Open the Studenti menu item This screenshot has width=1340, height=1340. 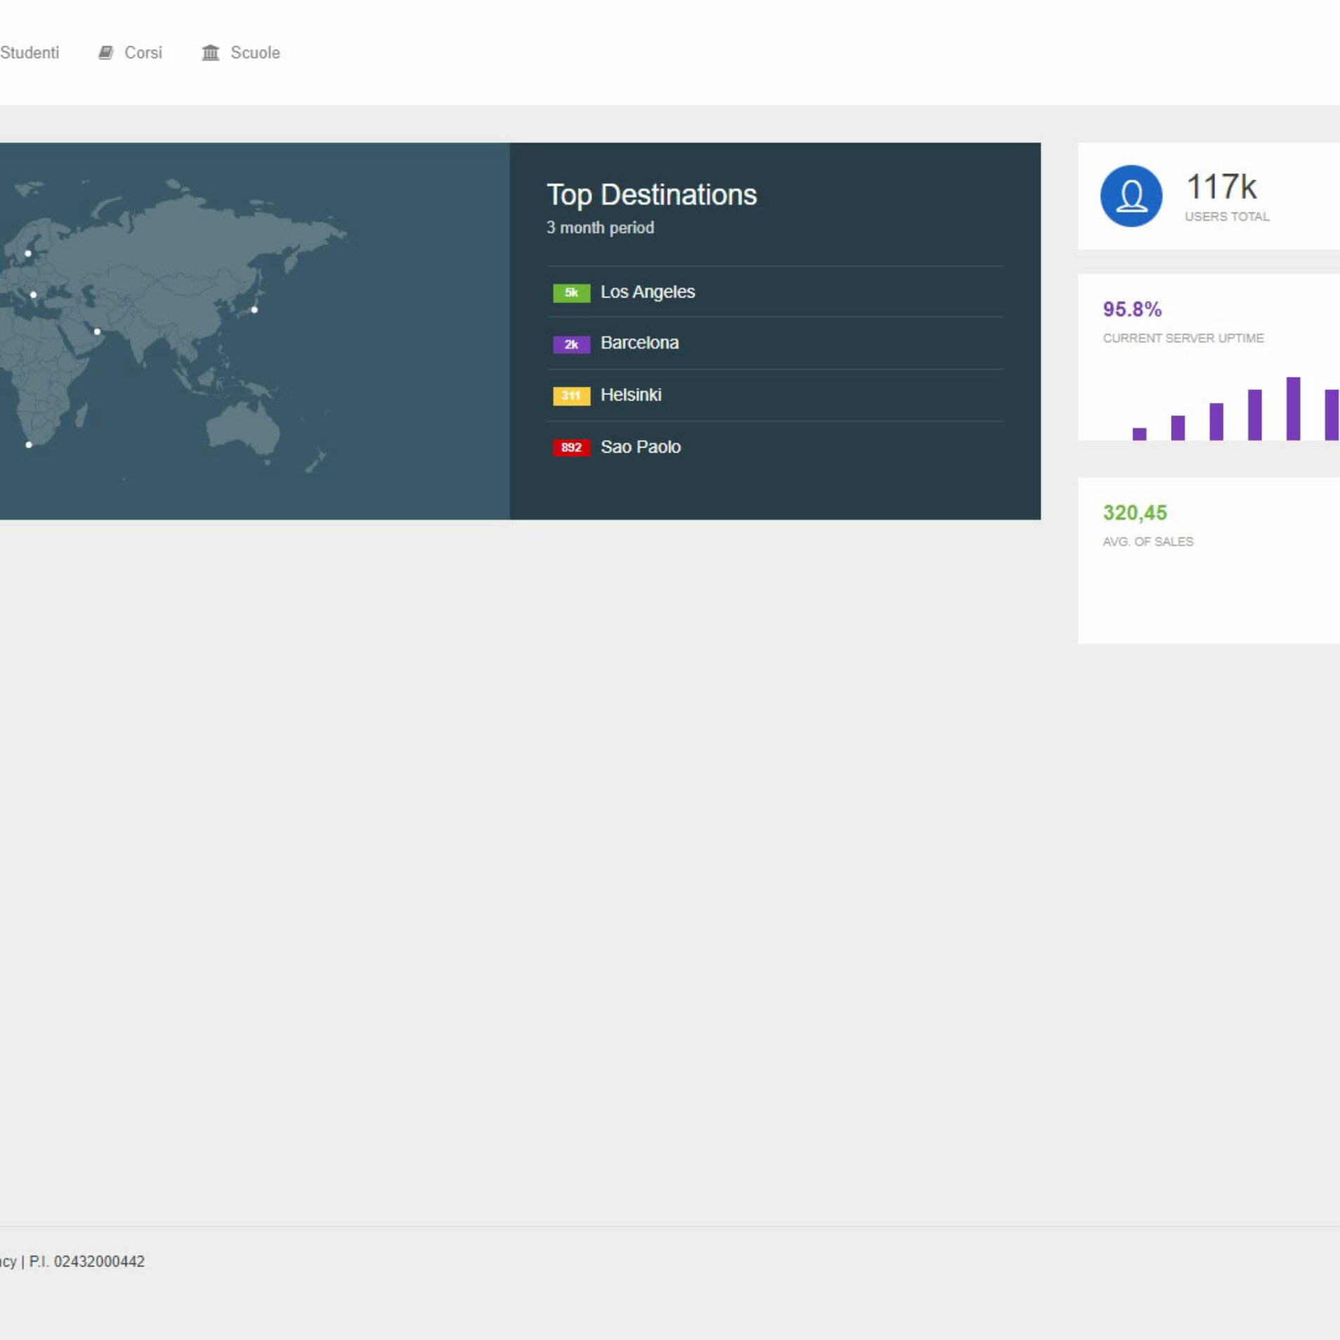[29, 53]
